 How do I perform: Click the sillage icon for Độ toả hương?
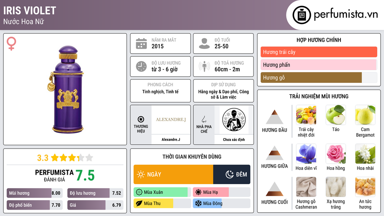coord(204,66)
